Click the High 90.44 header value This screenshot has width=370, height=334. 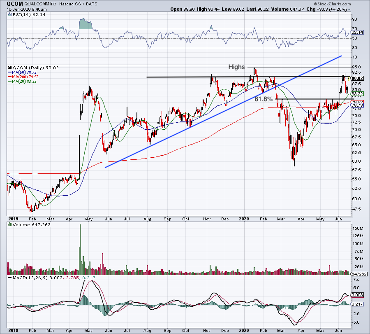coord(208,9)
